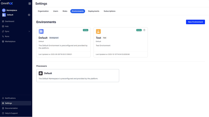209x117 pixels.
Task: Go to Hub in the sidebar
Action: point(7,26)
